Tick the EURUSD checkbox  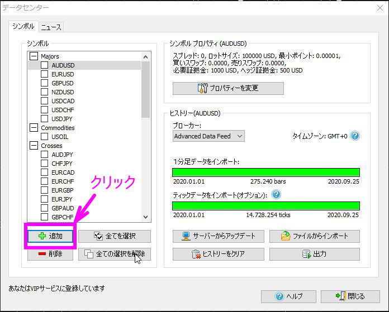pyautogui.click(x=44, y=74)
